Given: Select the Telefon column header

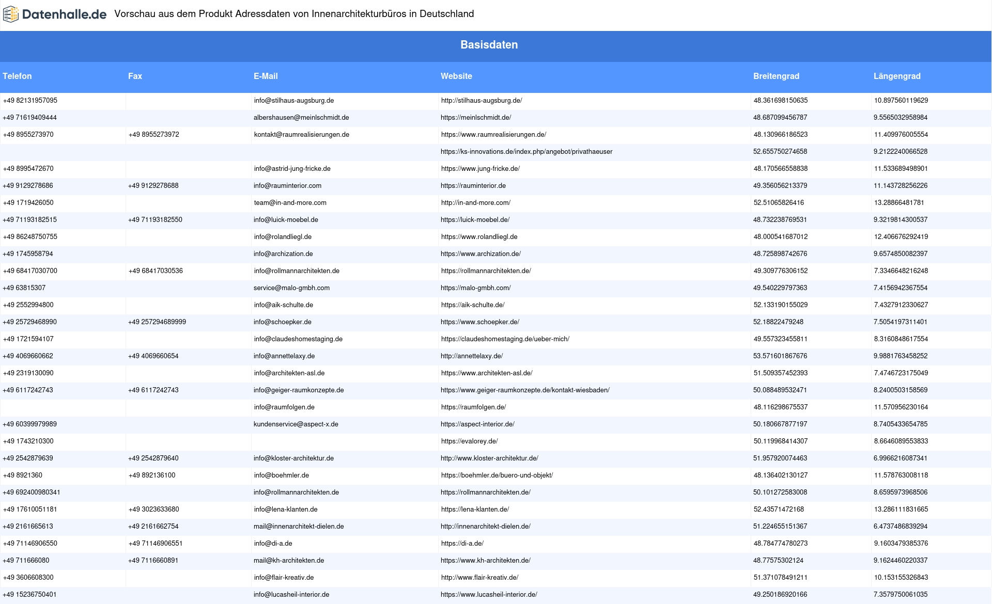Looking at the screenshot, I should point(17,76).
